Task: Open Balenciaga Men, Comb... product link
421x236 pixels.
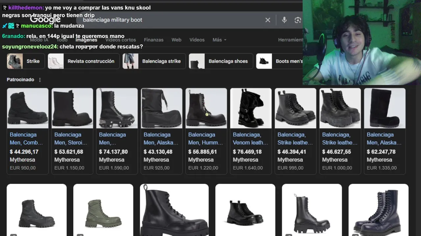Action: pos(26,139)
